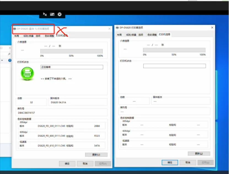Click 更新(U) in the right DP-DS620 window

pos(199,154)
